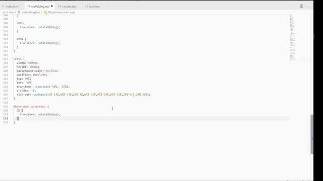
Task: Switch to the index.html tab
Action: 12,7
